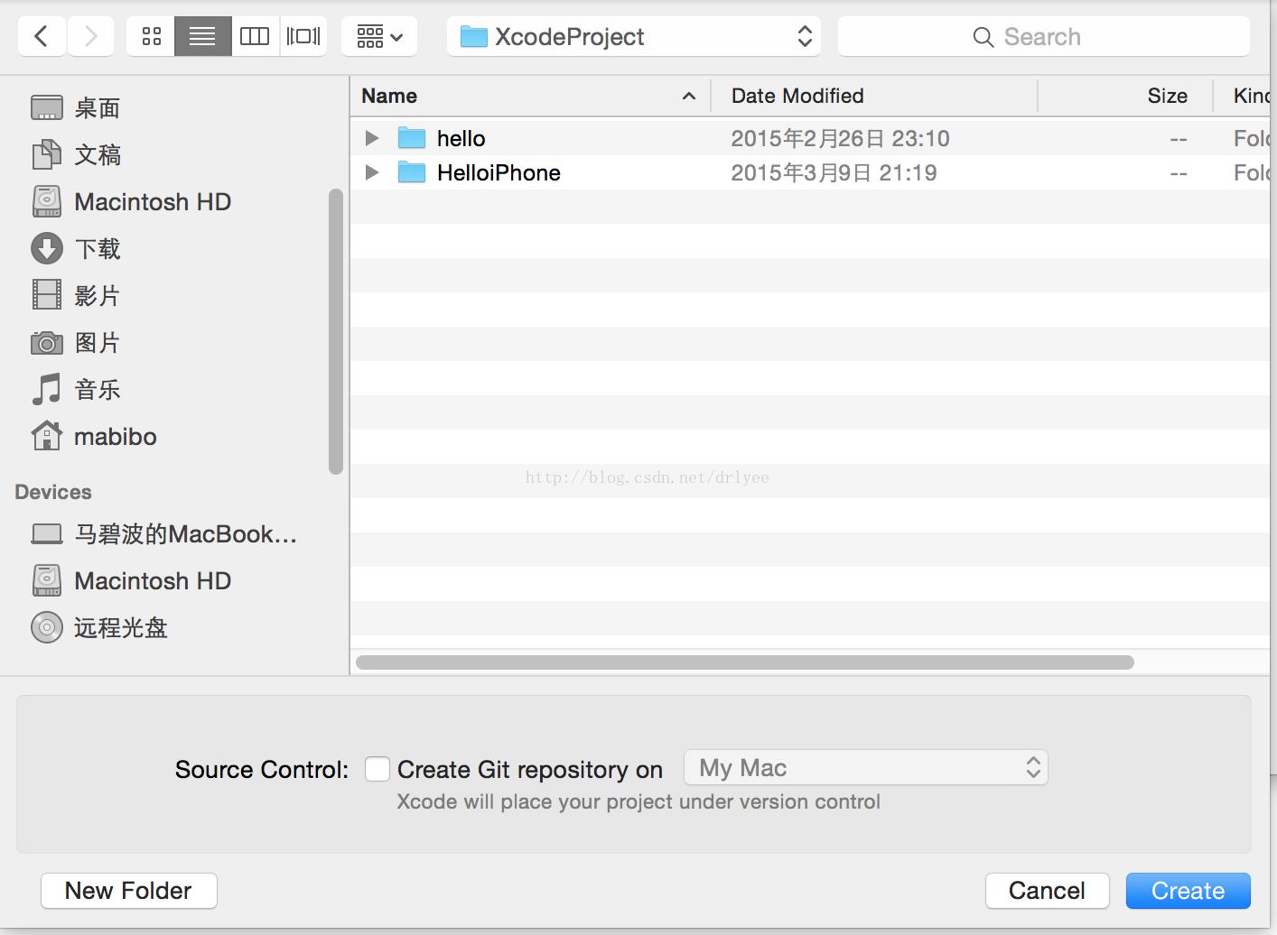Image resolution: width=1277 pixels, height=935 pixels.
Task: Go forward with the right arrow
Action: point(89,36)
